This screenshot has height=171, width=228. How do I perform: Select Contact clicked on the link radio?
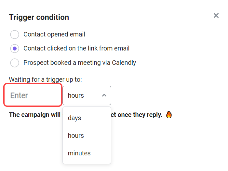pyautogui.click(x=15, y=49)
